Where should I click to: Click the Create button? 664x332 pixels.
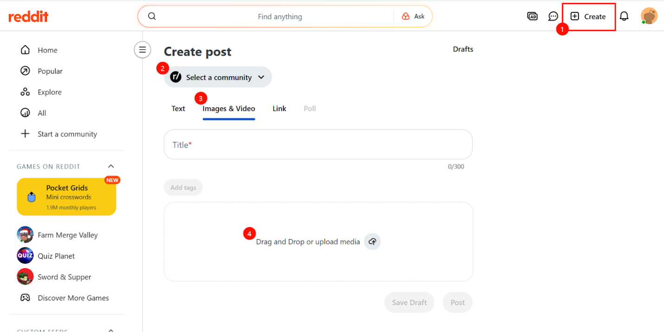click(588, 17)
